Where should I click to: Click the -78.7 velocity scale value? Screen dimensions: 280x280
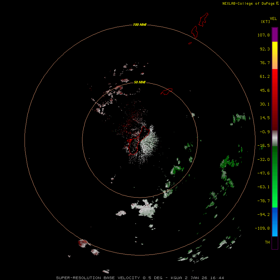coord(264,201)
